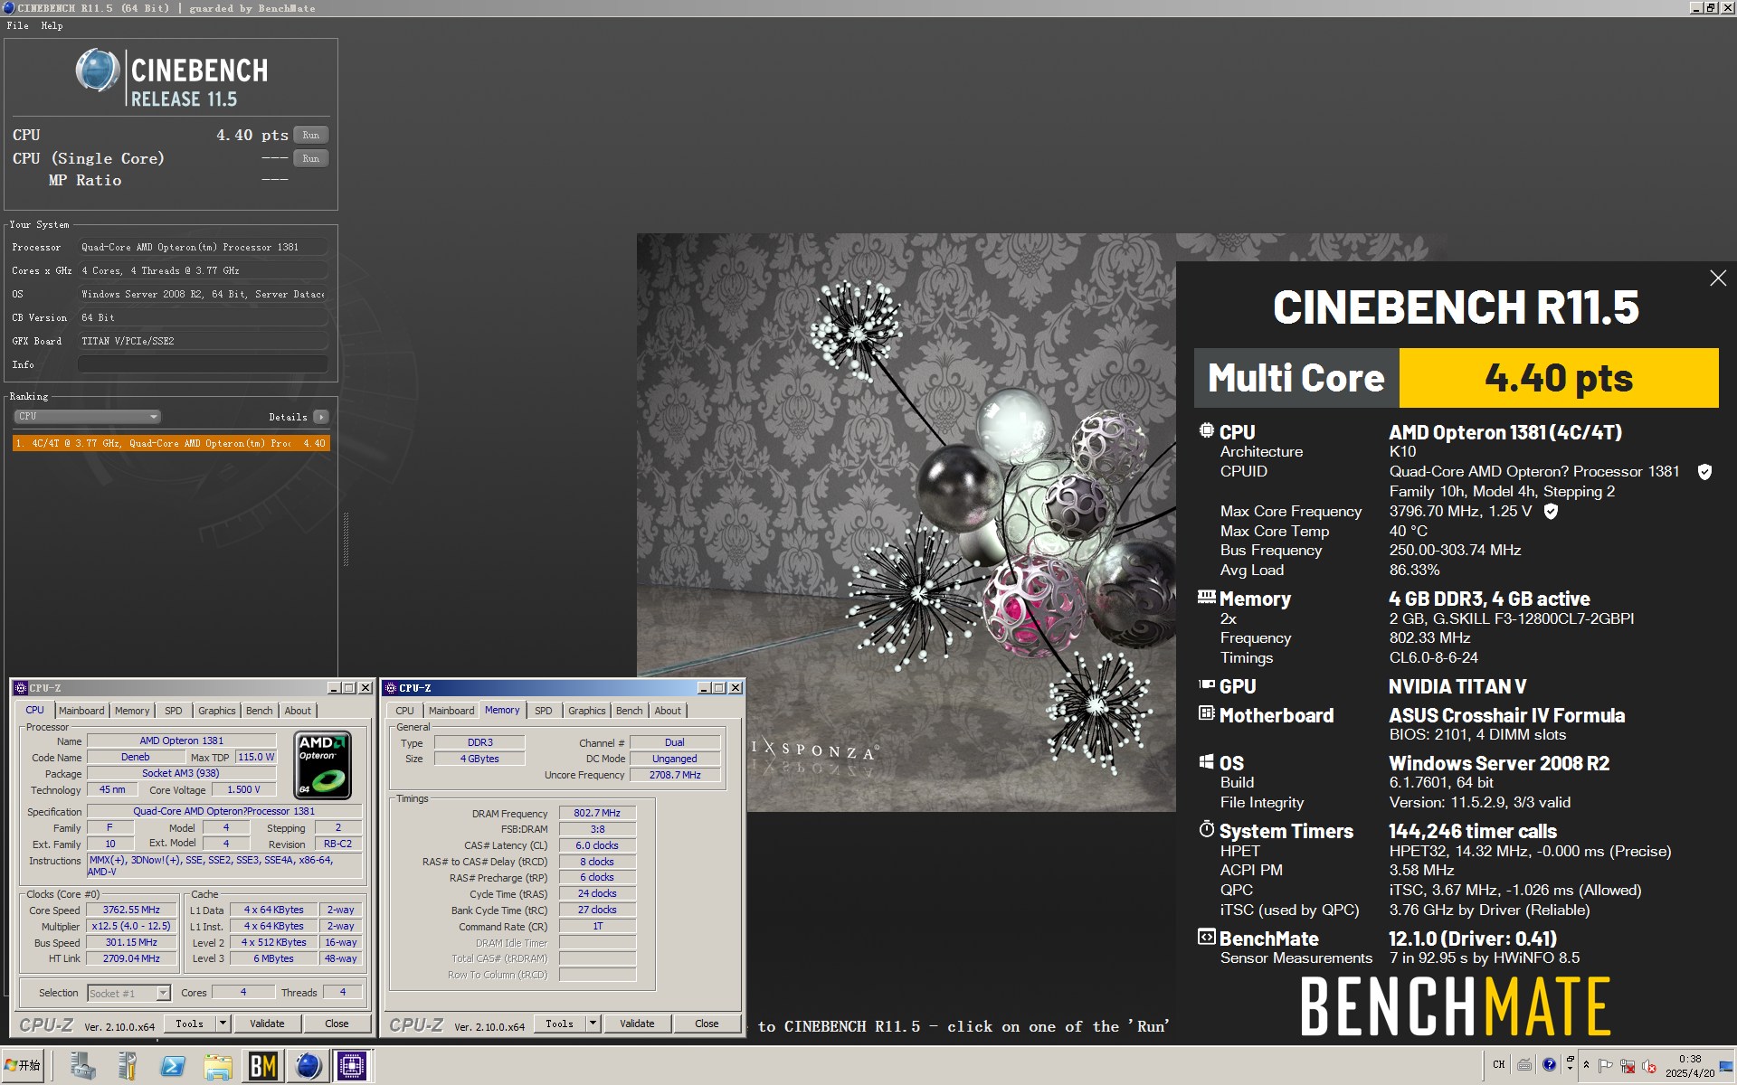Image resolution: width=1737 pixels, height=1085 pixels.
Task: Open the Socket #1 selection dropdown
Action: click(x=163, y=993)
